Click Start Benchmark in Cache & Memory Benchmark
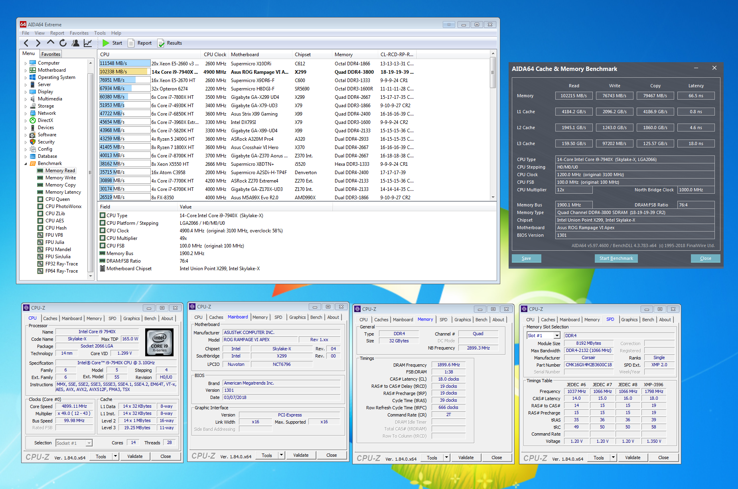This screenshot has width=738, height=489. 616,258
